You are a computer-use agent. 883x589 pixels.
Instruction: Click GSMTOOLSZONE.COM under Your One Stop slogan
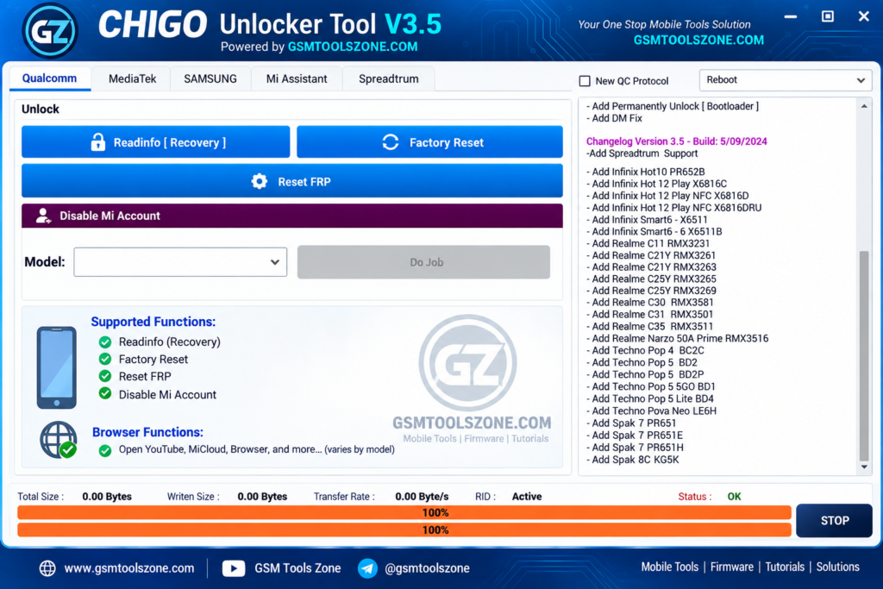[698, 40]
